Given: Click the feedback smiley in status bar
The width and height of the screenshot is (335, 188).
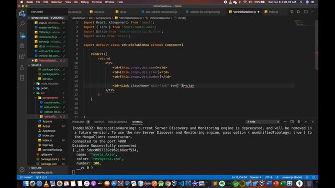Looking at the screenshot, I should click(x=307, y=177).
